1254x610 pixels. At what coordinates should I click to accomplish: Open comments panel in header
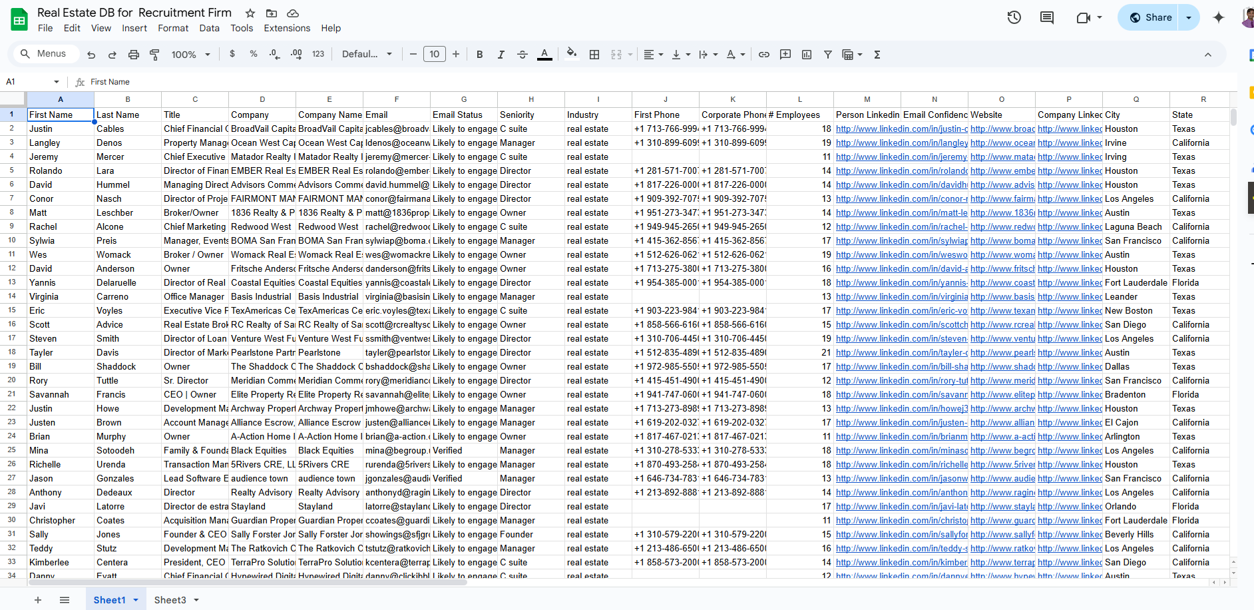tap(1047, 17)
